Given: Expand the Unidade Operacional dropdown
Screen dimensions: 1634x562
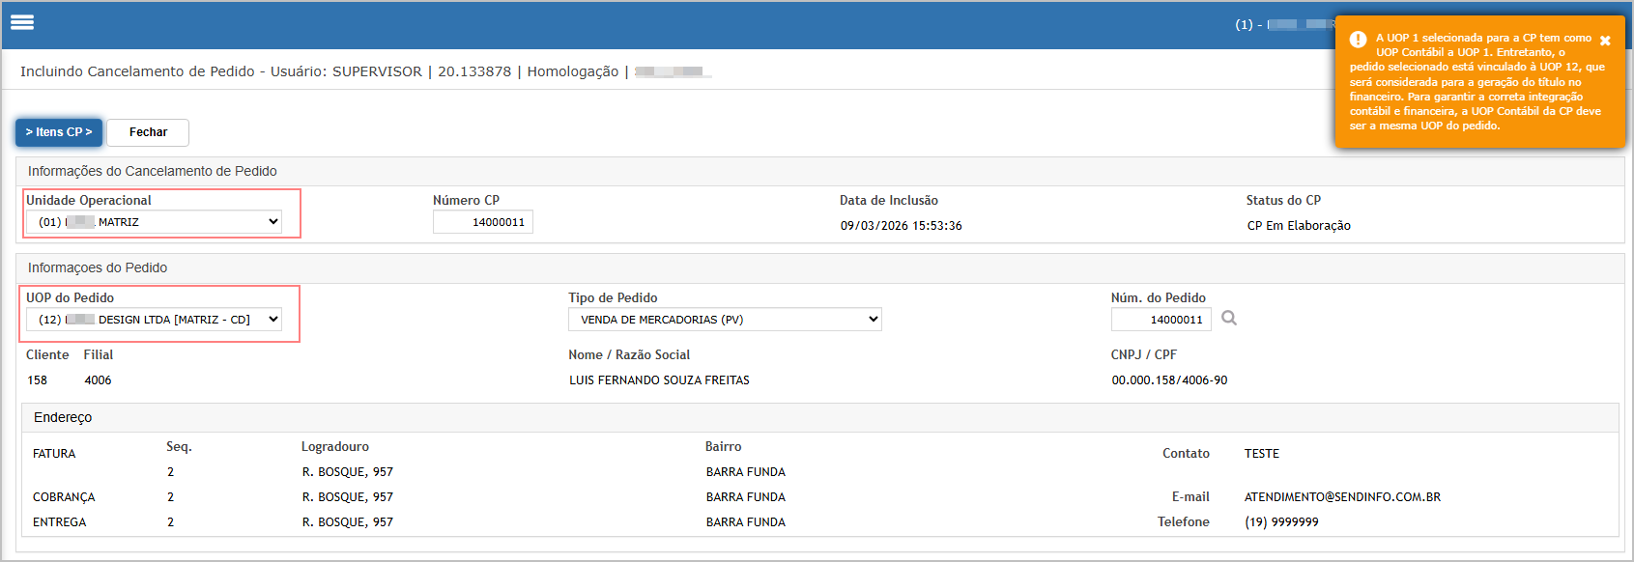Looking at the screenshot, I should pos(155,222).
